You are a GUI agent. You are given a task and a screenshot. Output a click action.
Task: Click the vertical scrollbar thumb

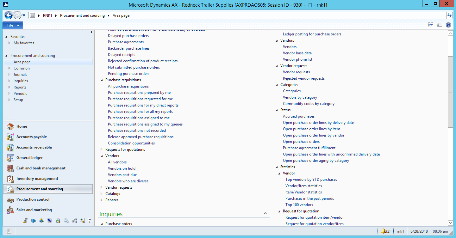(x=451, y=92)
